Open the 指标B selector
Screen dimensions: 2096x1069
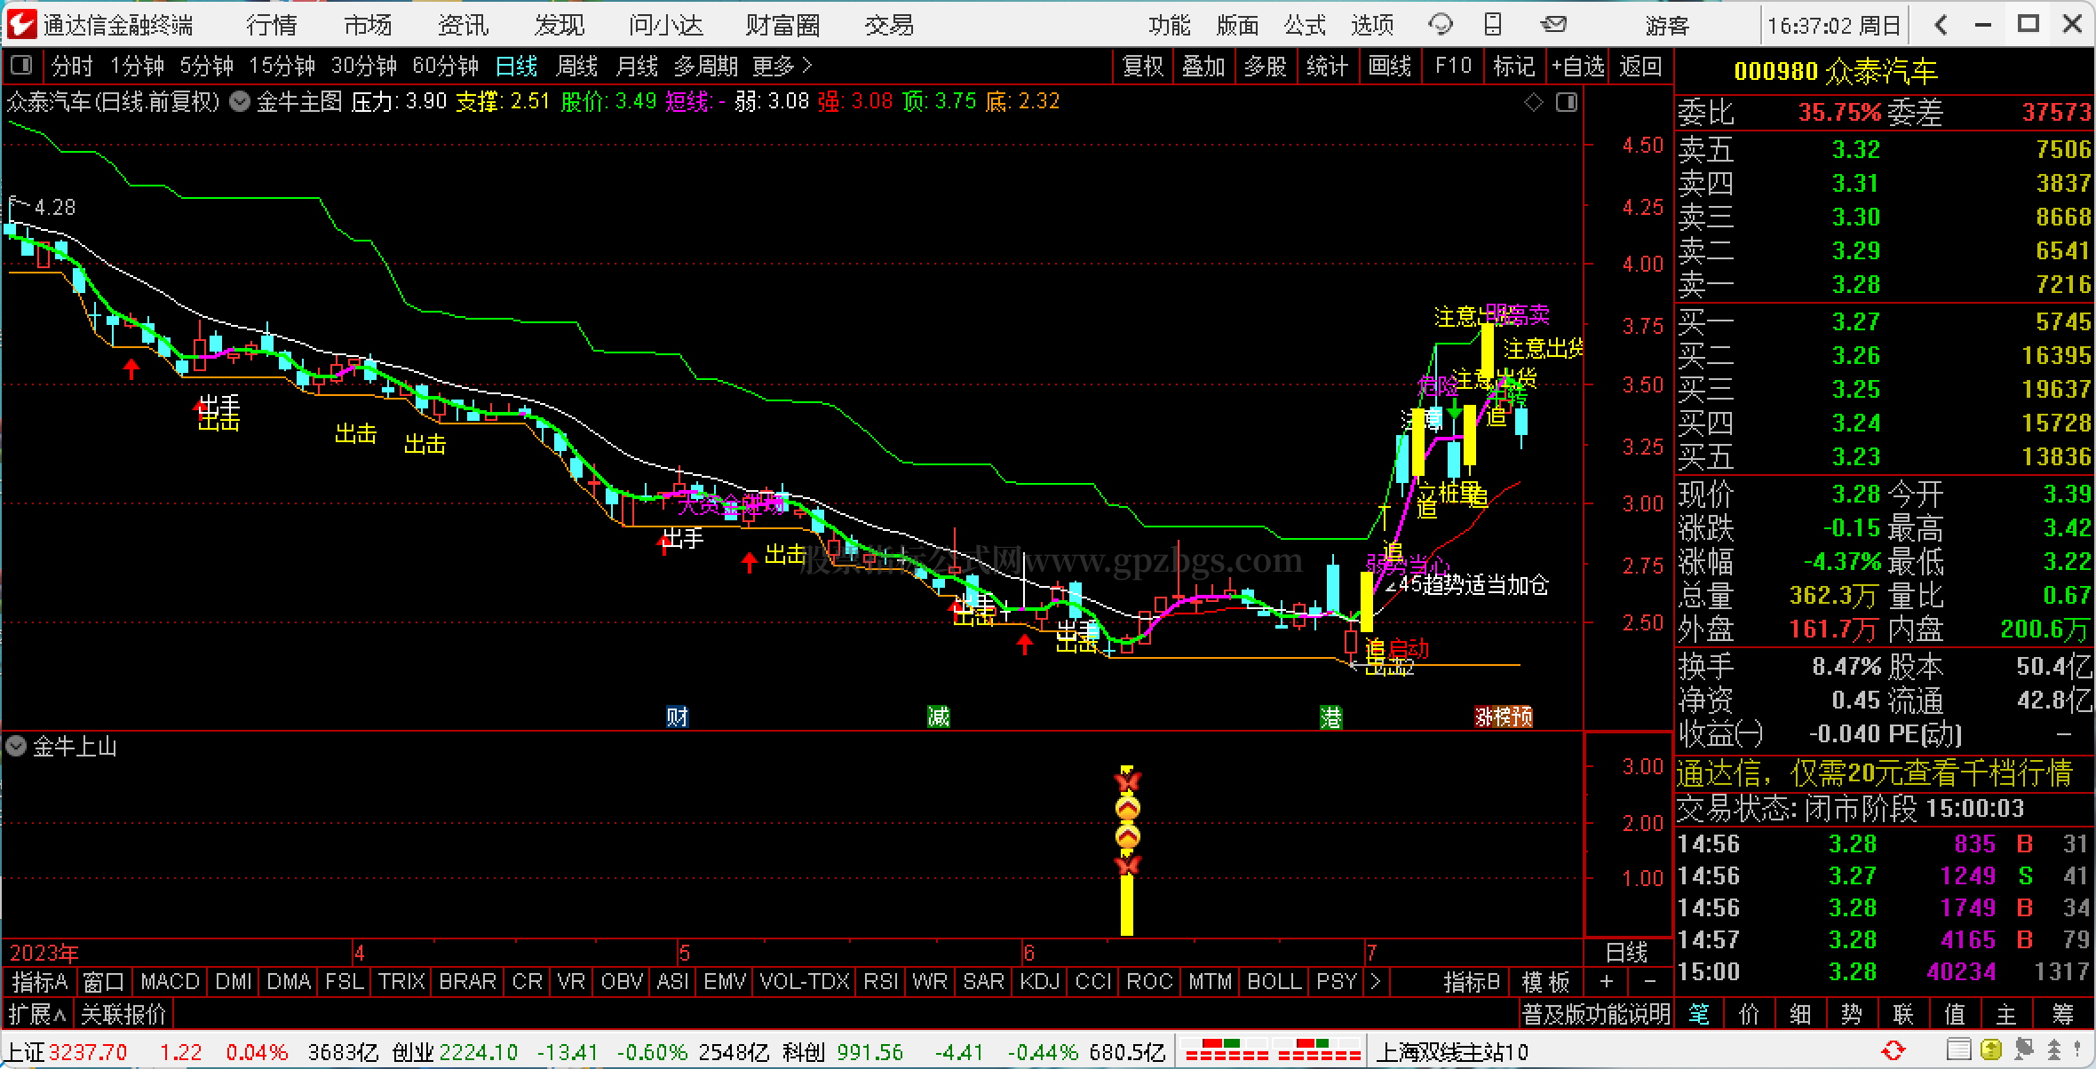[x=1472, y=982]
